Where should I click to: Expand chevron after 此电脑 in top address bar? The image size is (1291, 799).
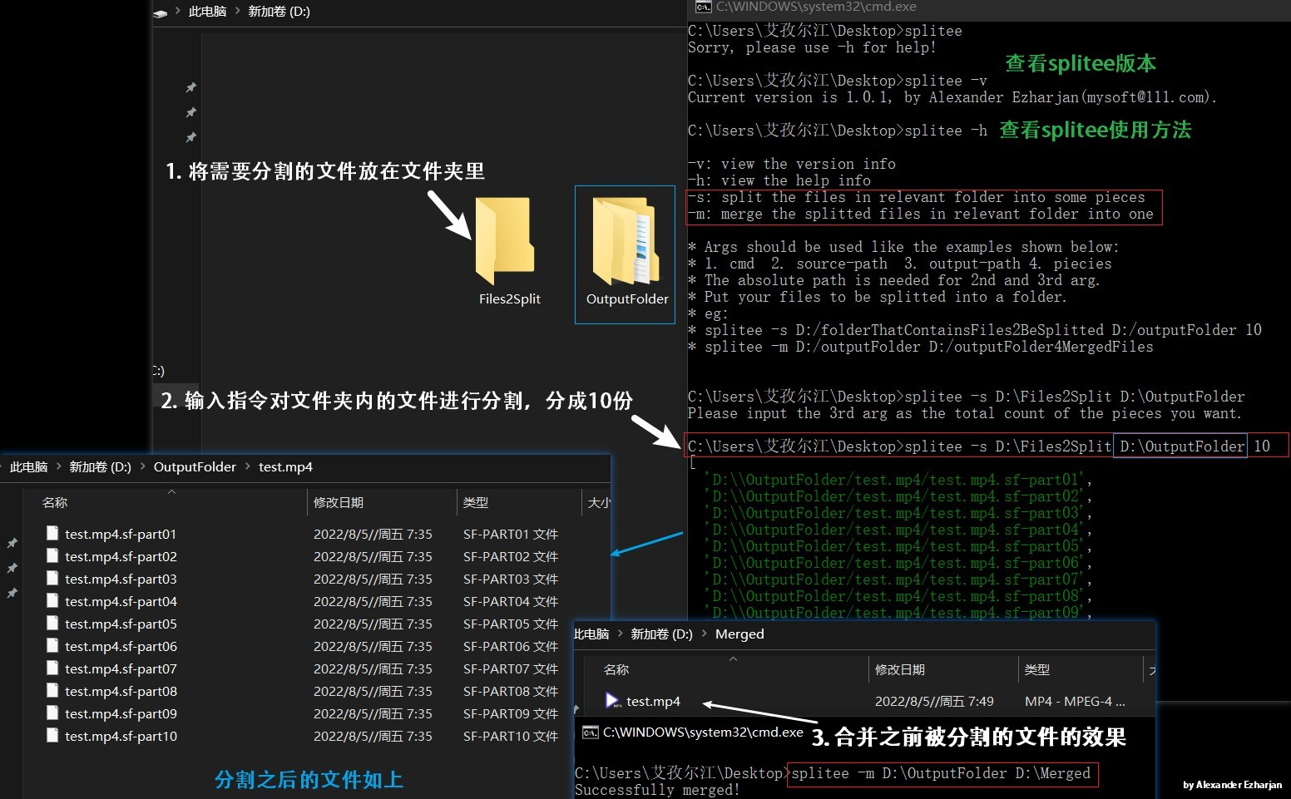coord(238,12)
